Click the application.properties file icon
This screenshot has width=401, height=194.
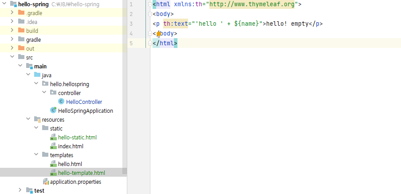[x=46, y=182]
